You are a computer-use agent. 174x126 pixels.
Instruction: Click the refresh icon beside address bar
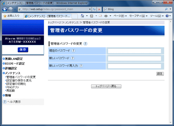coord(94,9)
